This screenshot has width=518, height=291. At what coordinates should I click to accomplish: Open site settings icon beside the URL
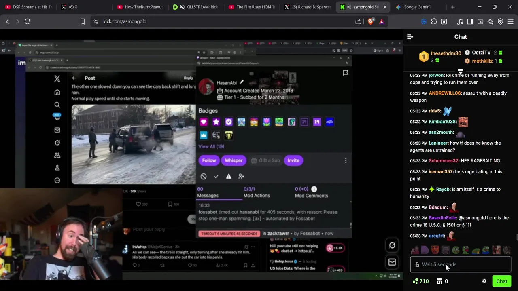[96, 21]
